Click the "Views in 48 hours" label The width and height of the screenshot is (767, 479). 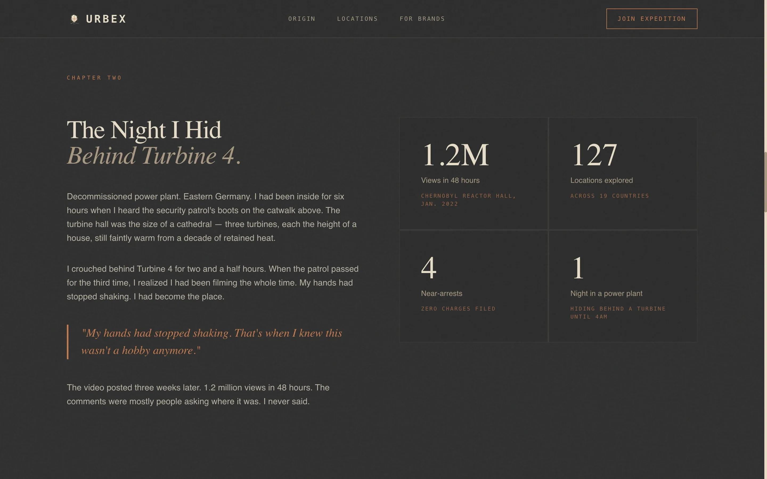coord(450,180)
